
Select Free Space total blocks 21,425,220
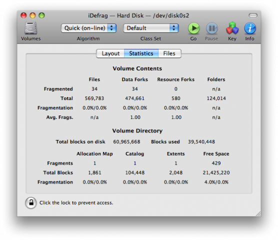click(216, 172)
